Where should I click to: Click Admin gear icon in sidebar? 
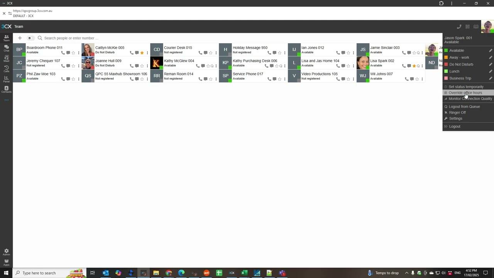point(6,252)
